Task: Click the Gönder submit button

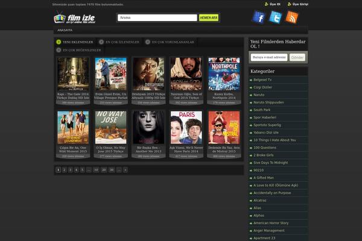Action: (x=297, y=57)
